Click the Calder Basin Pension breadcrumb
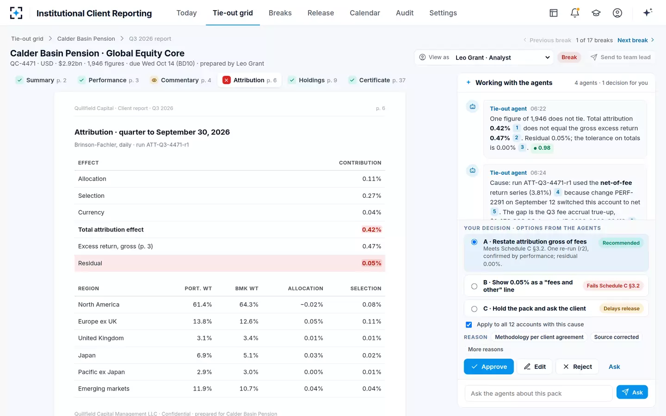Image resolution: width=666 pixels, height=416 pixels. [x=86, y=39]
